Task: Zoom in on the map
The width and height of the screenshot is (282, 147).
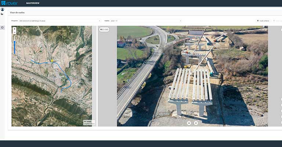Action: click(x=14, y=29)
